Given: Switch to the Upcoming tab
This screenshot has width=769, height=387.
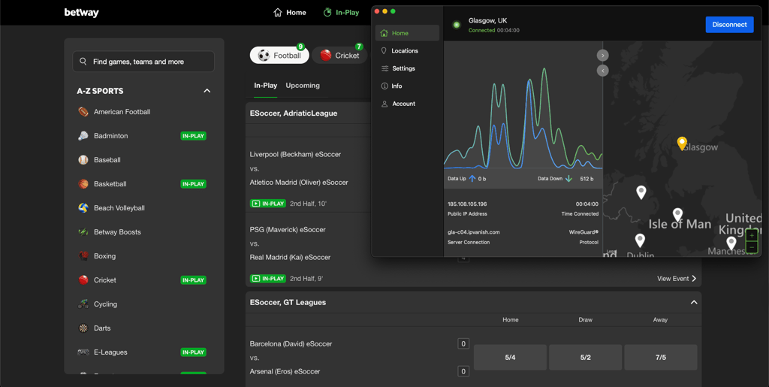Looking at the screenshot, I should click(x=303, y=86).
